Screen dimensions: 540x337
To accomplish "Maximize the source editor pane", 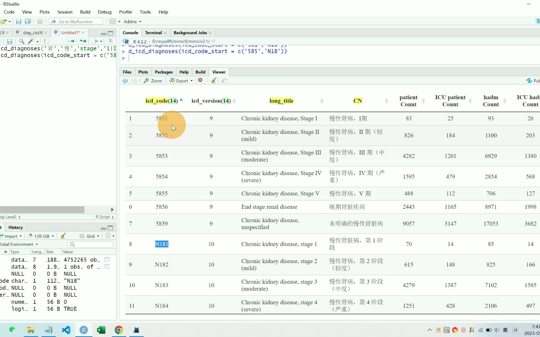I will [110, 33].
